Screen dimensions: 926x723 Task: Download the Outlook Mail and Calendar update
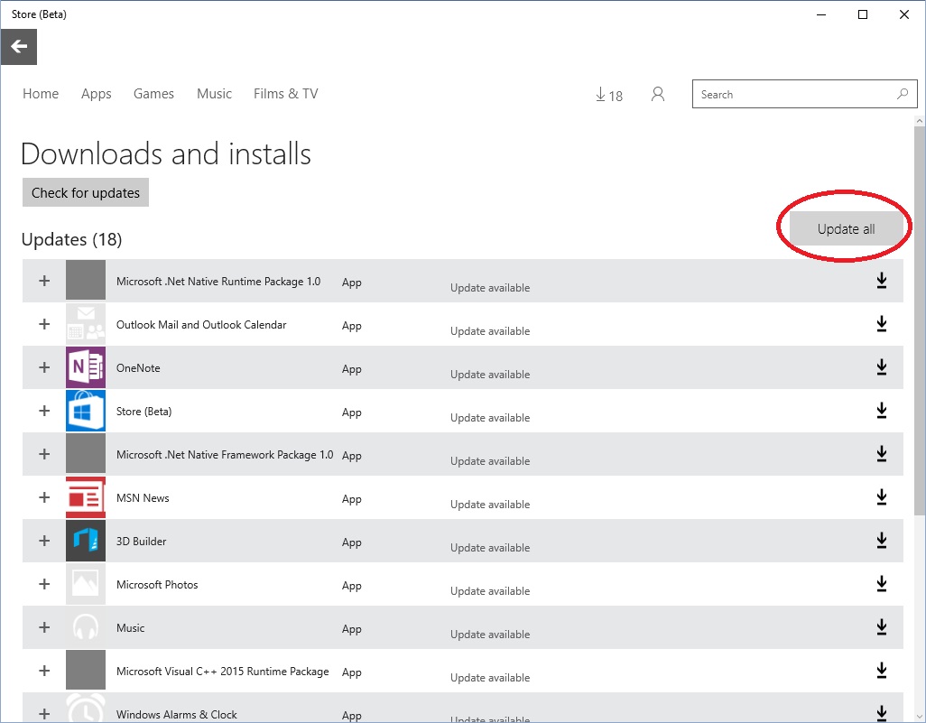(882, 324)
